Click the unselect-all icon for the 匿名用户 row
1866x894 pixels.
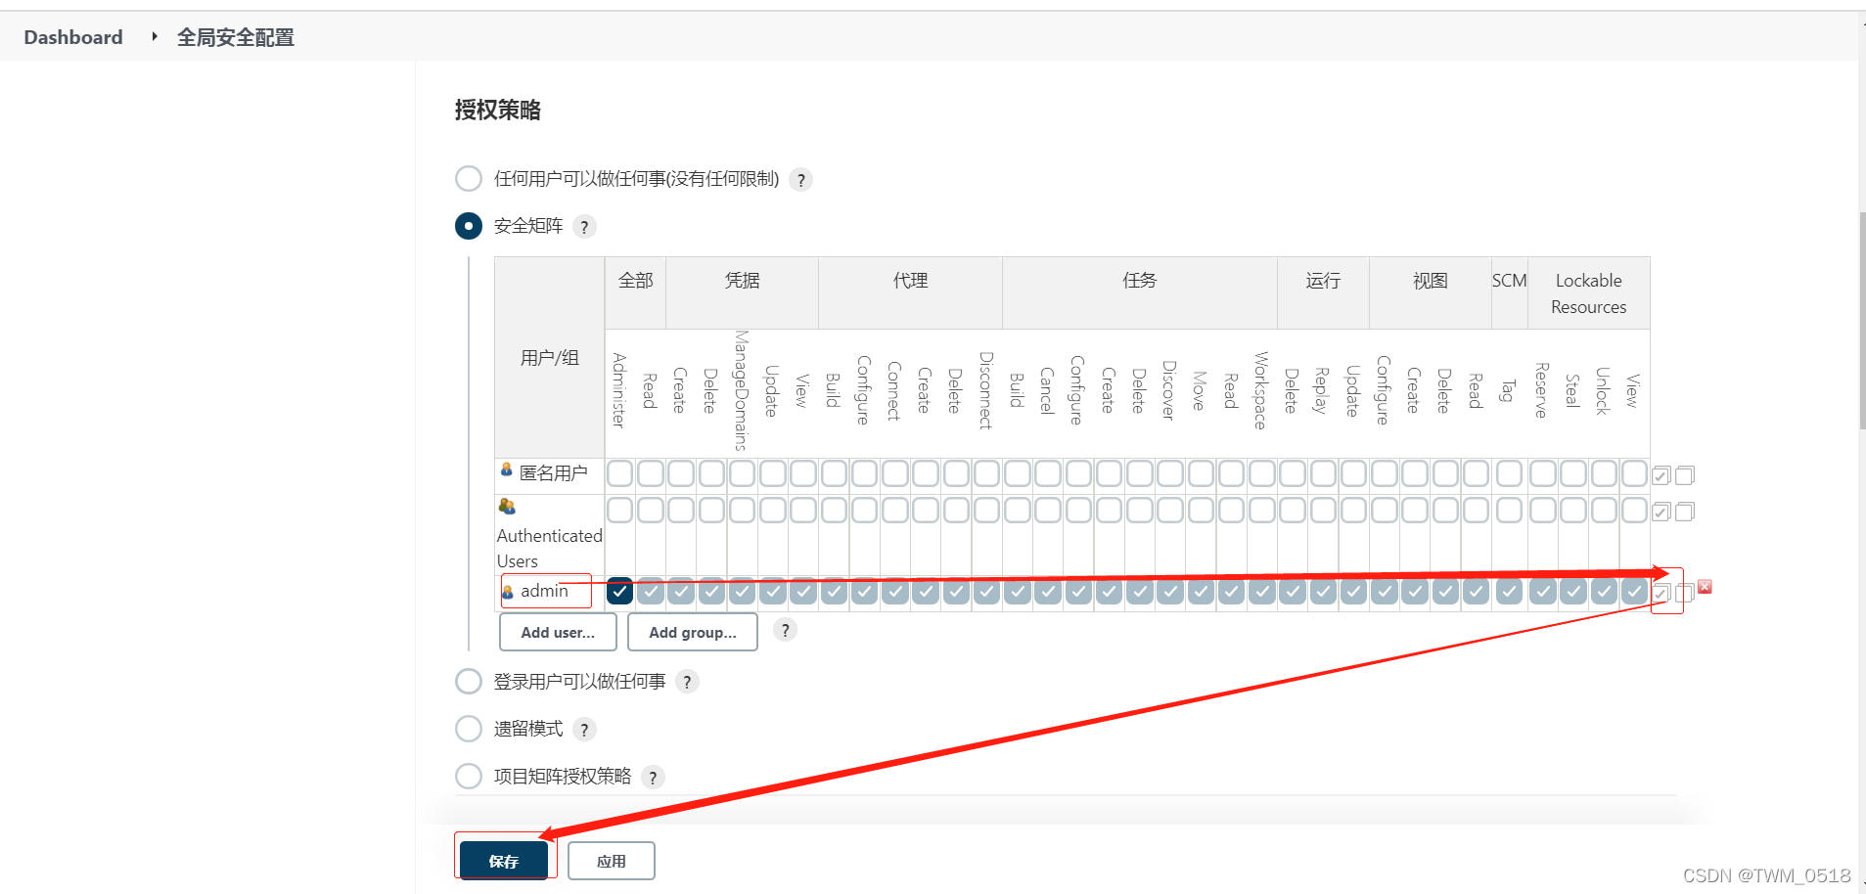1685,475
